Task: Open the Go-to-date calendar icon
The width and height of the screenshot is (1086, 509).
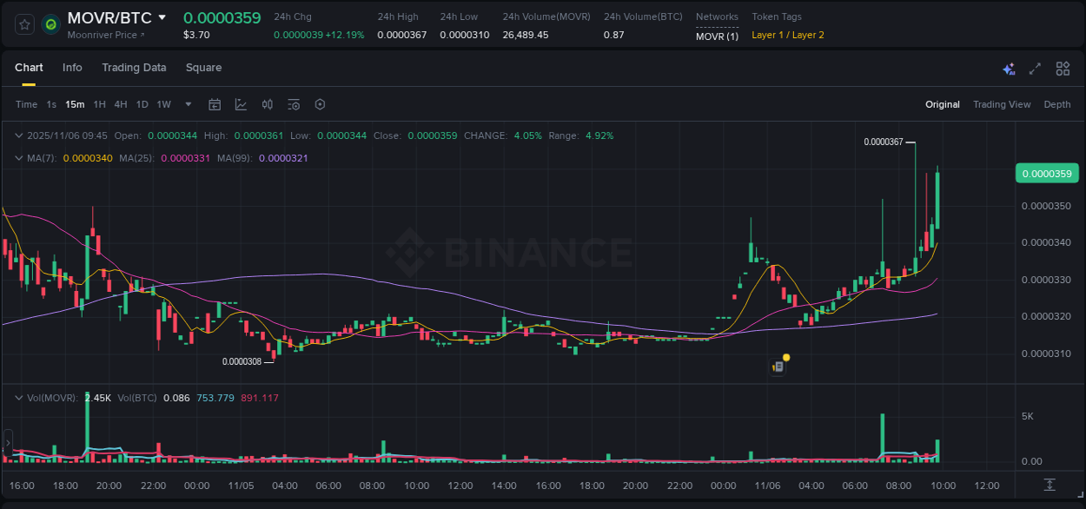Action: coord(215,104)
